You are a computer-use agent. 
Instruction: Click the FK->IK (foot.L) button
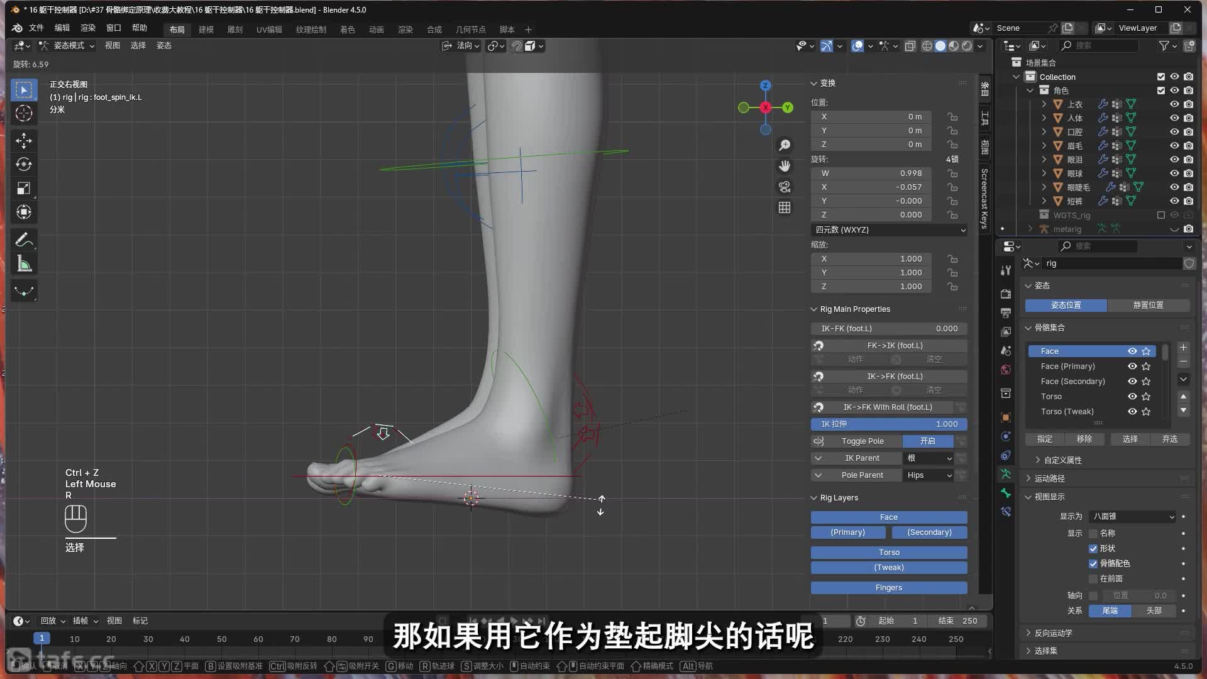(x=895, y=346)
